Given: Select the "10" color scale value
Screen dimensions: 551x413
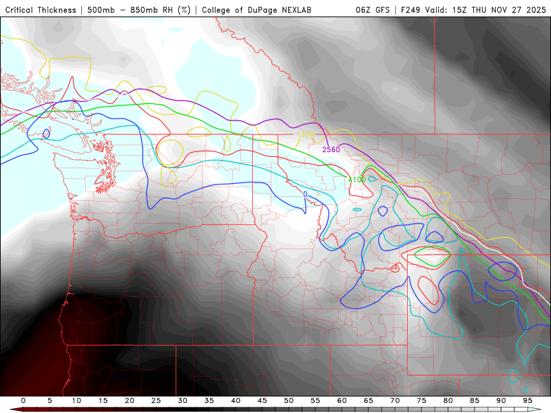Looking at the screenshot, I should coord(76,401).
